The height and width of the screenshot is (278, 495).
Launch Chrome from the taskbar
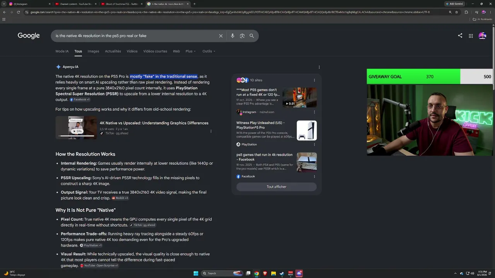click(x=256, y=273)
